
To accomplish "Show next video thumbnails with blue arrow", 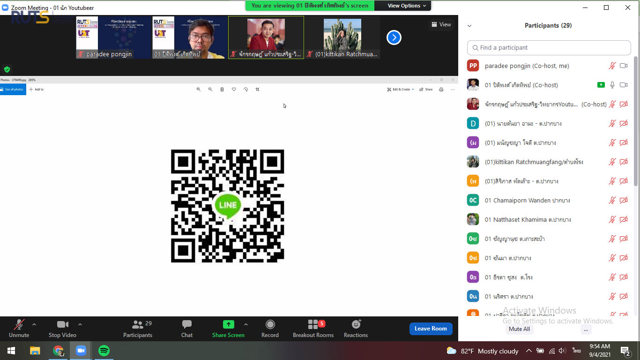I will (x=394, y=37).
